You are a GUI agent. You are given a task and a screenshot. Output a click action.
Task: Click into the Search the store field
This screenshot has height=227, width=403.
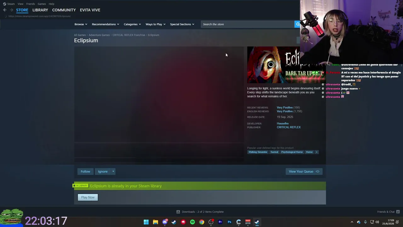pos(247,24)
